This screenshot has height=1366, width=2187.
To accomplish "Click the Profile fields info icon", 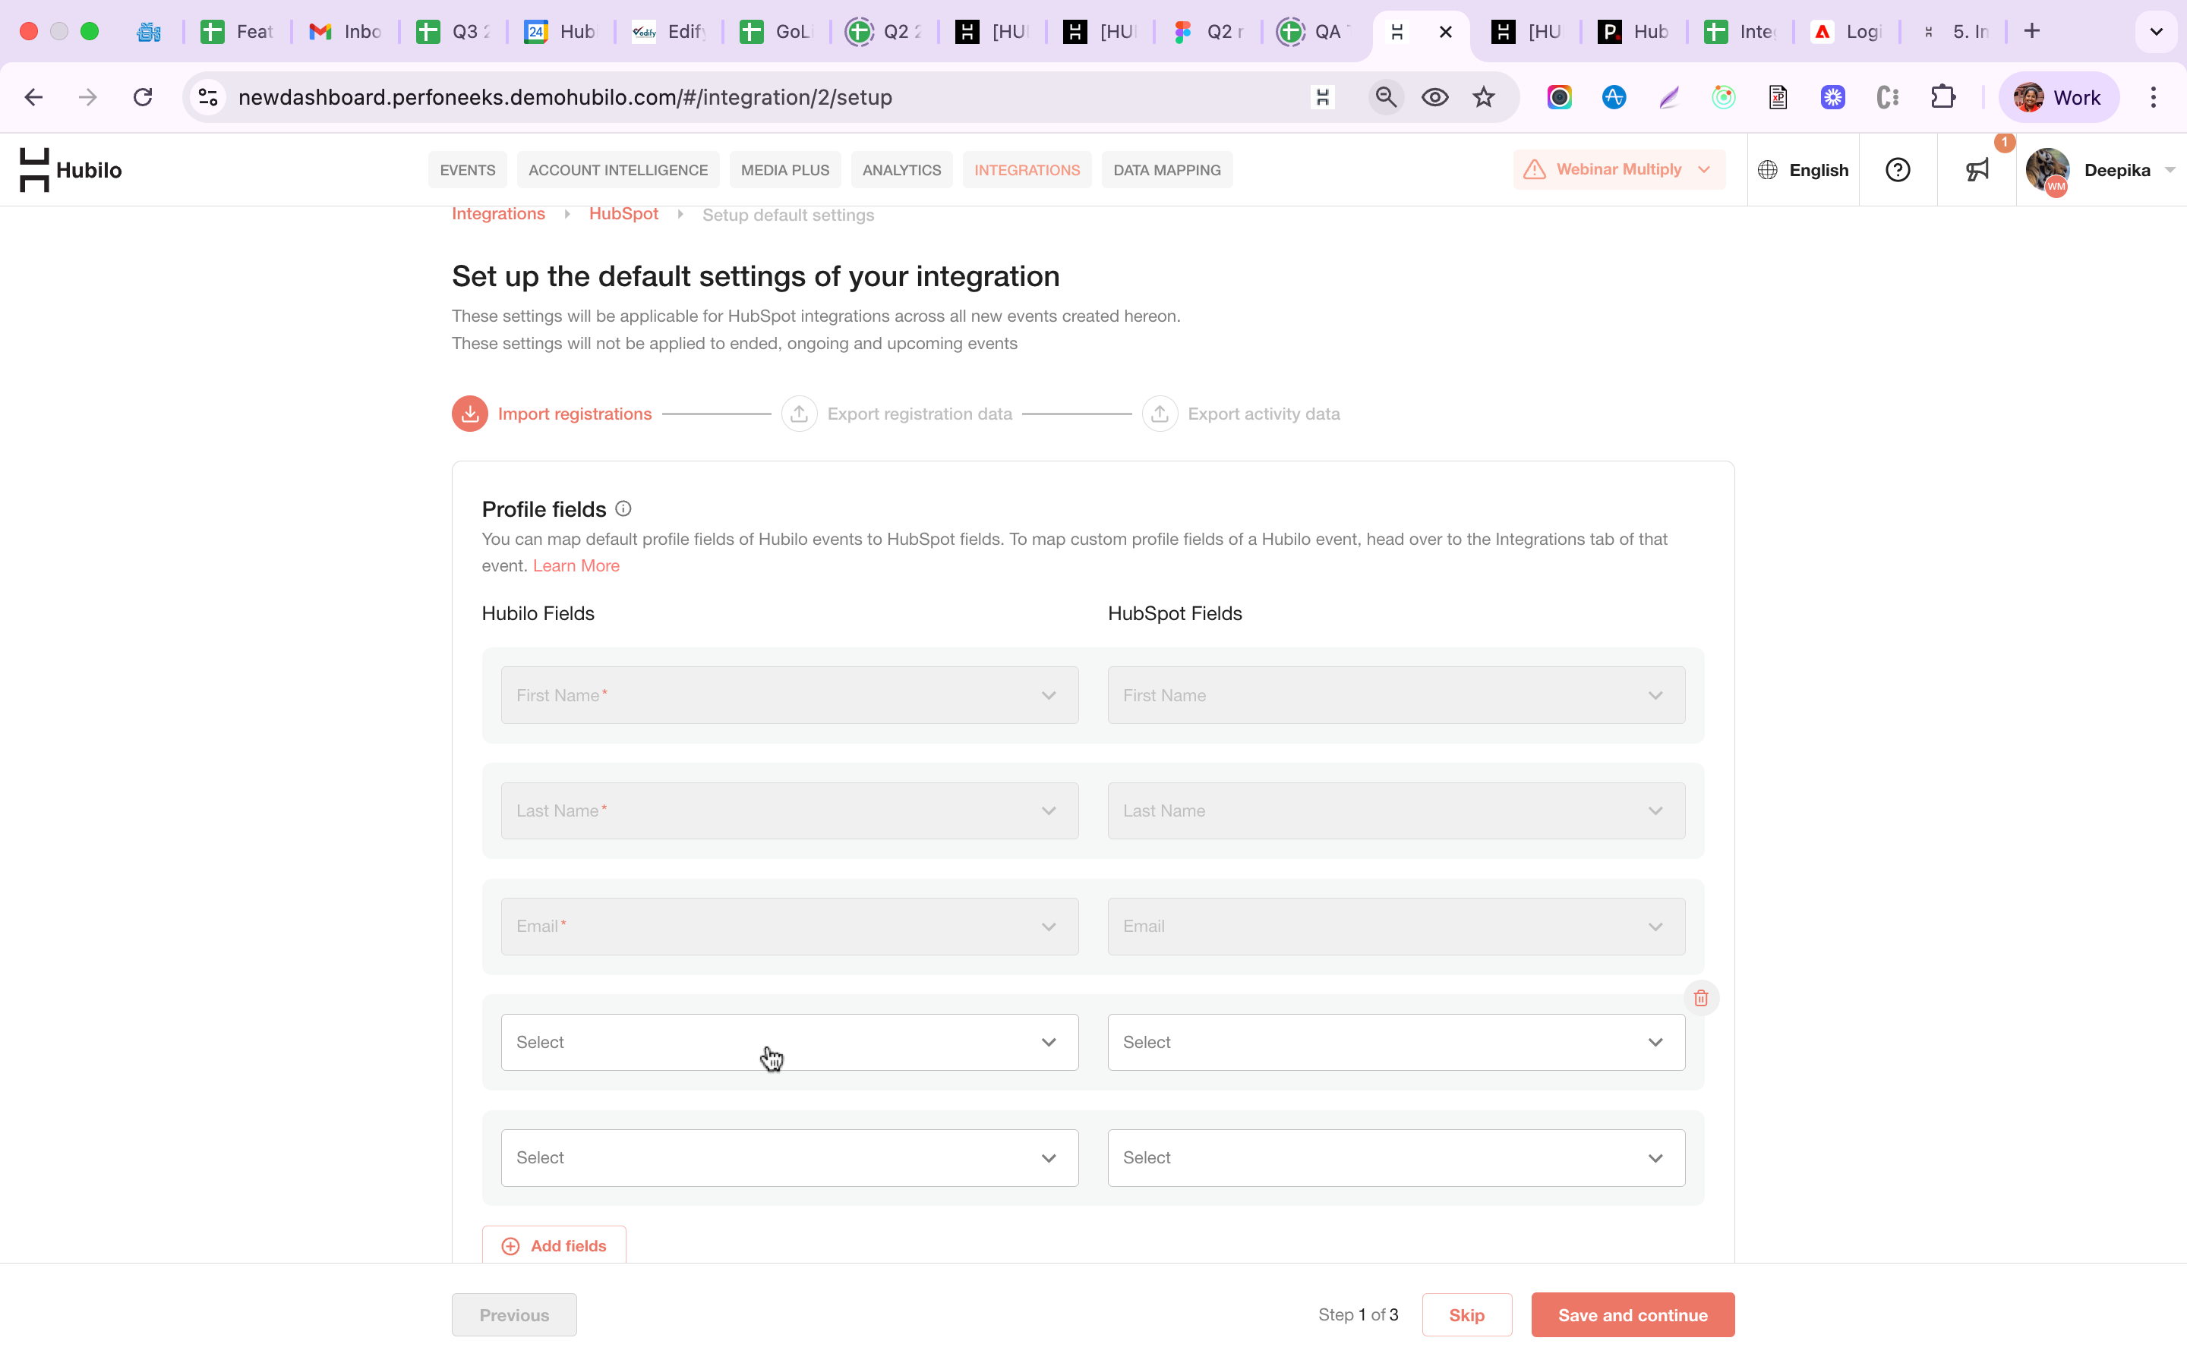I will click(x=623, y=508).
